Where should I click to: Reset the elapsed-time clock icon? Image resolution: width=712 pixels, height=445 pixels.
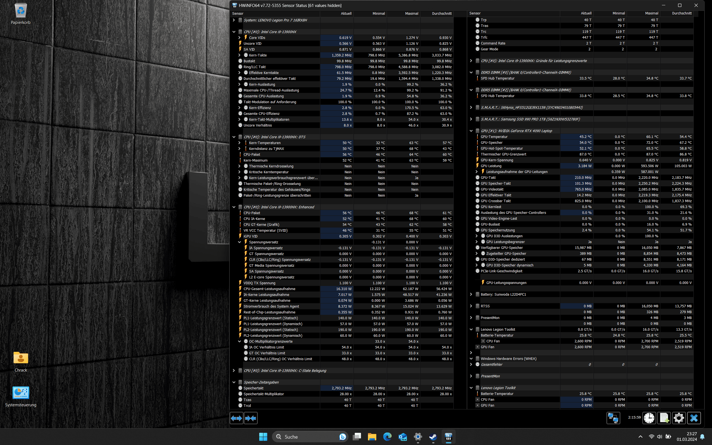pyautogui.click(x=649, y=418)
